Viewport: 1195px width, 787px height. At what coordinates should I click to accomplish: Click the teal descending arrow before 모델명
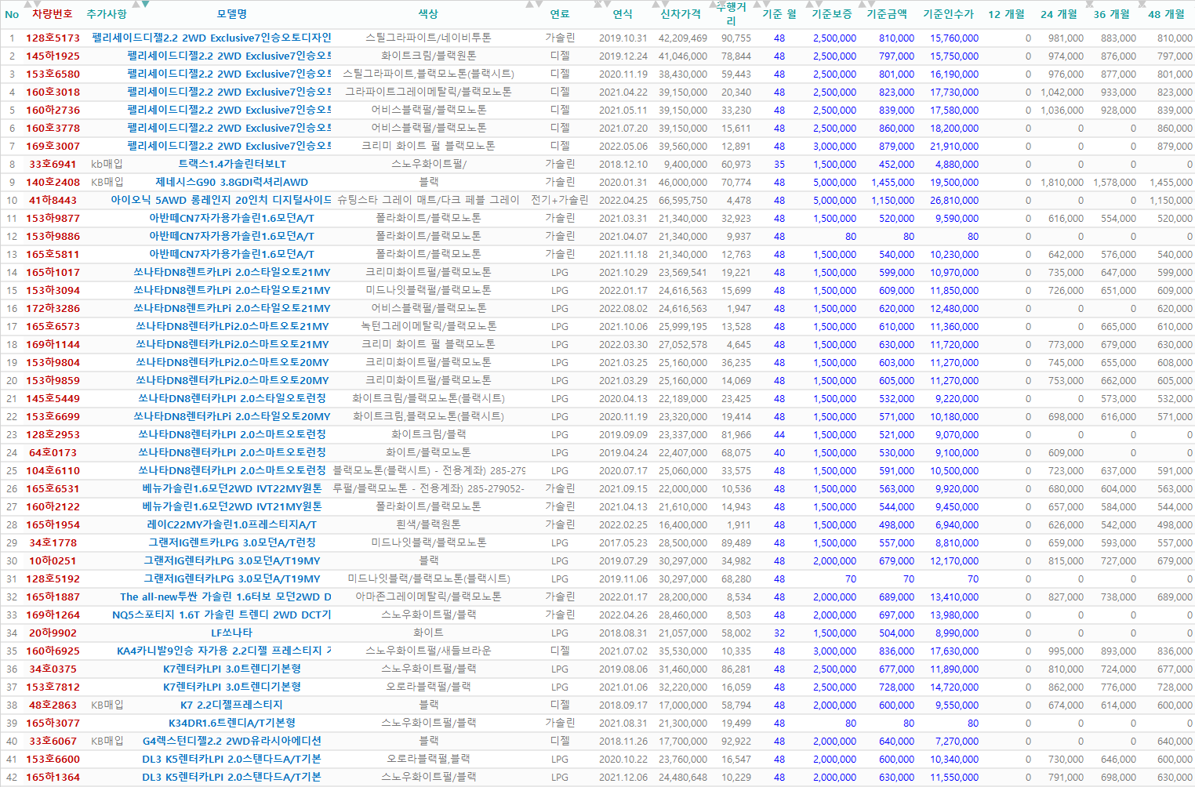[146, 5]
